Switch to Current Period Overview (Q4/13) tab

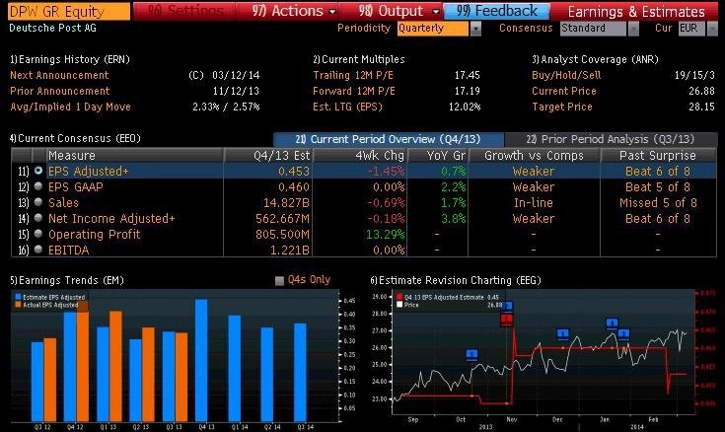coord(388,139)
